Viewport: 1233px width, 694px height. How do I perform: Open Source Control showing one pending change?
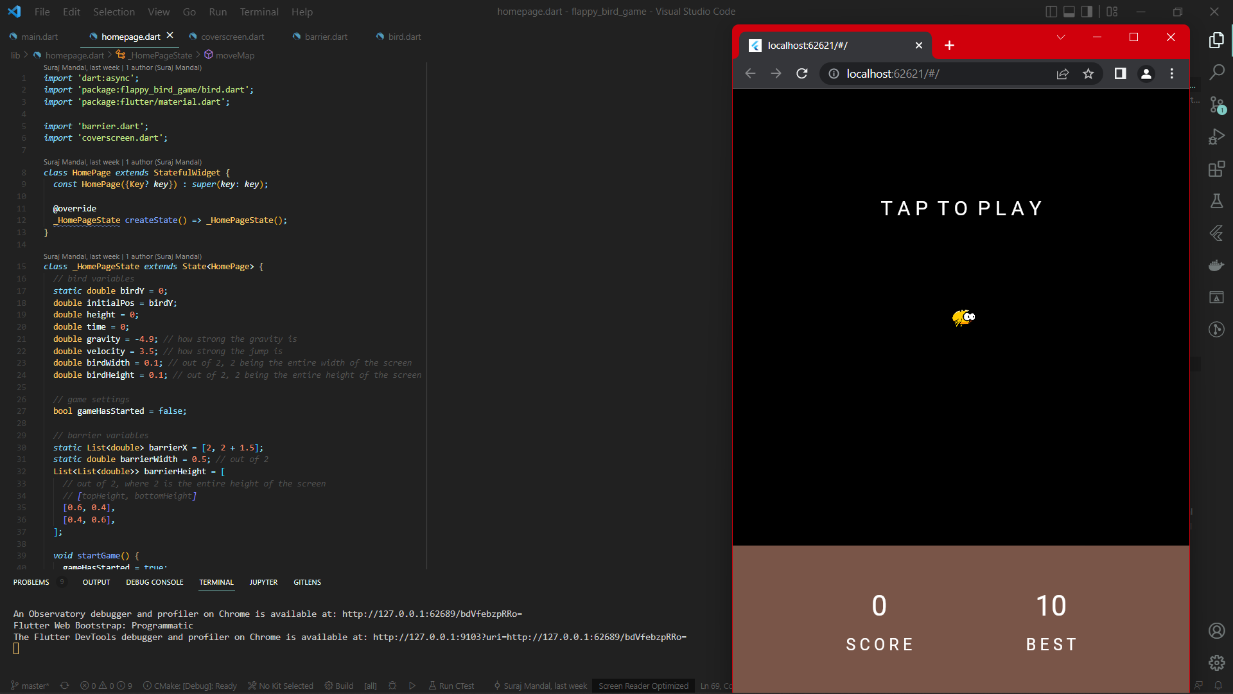point(1217,105)
